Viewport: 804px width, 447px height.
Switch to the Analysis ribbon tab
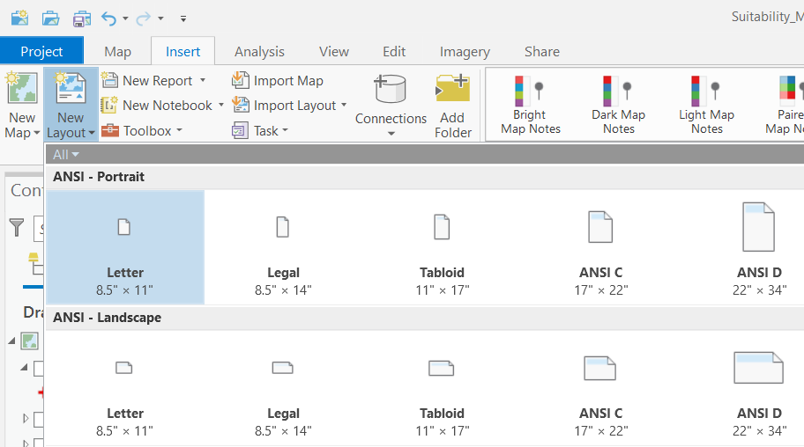pos(259,51)
